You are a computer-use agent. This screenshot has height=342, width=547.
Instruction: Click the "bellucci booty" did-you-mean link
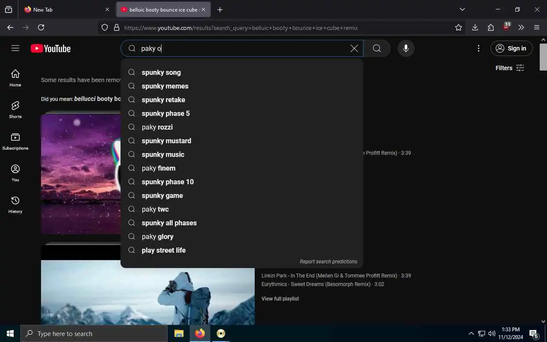[x=97, y=99]
